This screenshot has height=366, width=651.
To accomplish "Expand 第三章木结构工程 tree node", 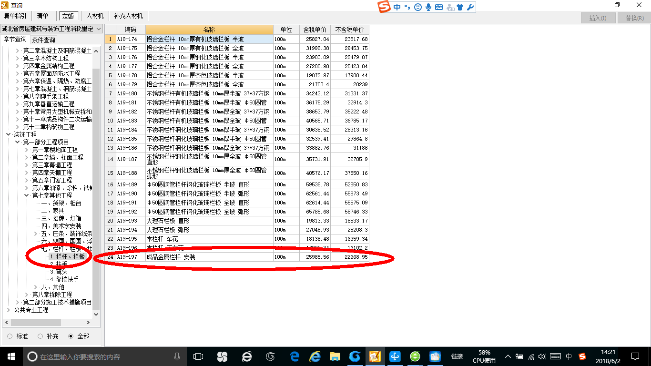I will click(x=18, y=58).
